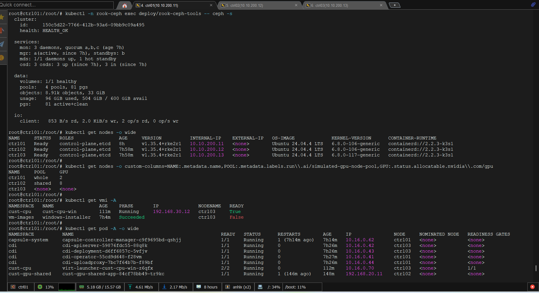Click the red False ready value

tap(237, 217)
